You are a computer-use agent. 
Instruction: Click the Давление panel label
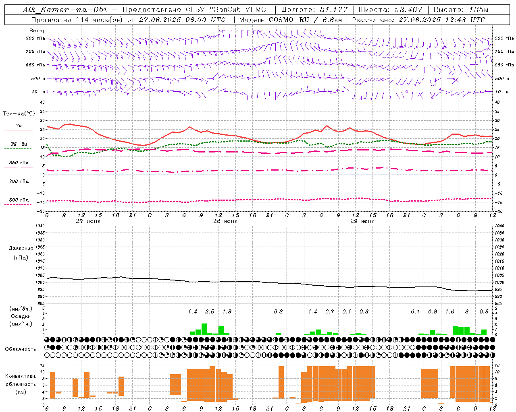click(21, 249)
